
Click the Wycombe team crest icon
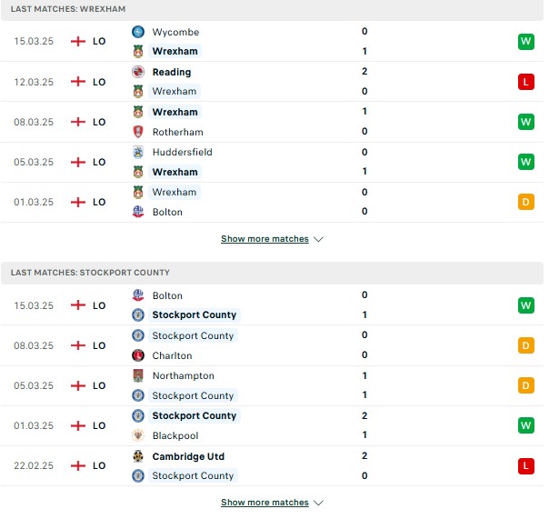pos(138,32)
